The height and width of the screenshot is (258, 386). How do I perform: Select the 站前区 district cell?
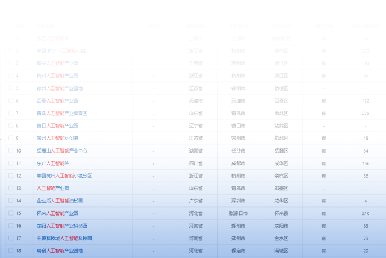click(x=281, y=126)
